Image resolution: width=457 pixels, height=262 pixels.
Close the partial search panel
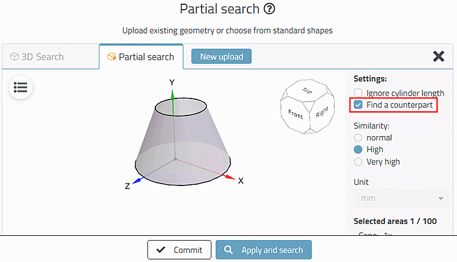(438, 57)
